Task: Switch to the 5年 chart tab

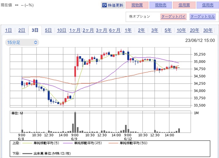Action: (168, 30)
